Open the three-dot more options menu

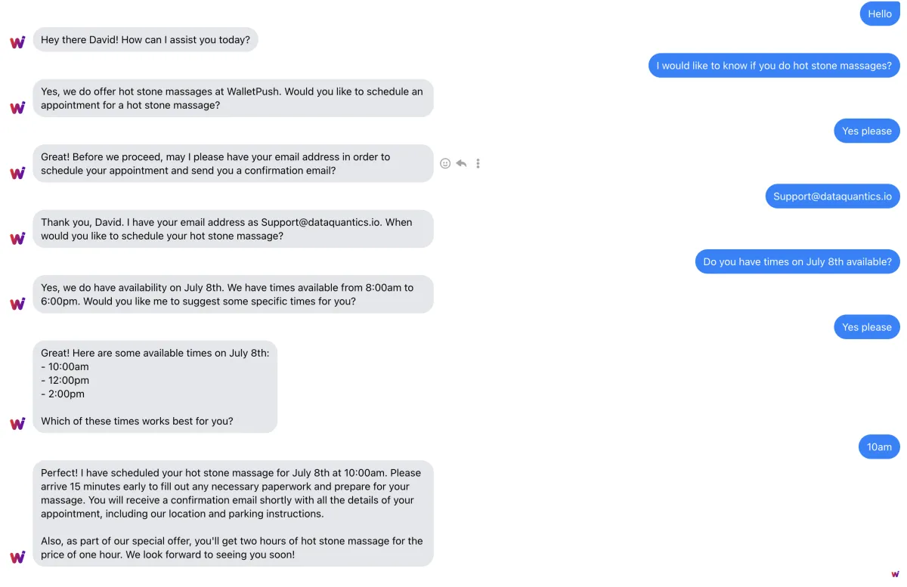pos(478,163)
